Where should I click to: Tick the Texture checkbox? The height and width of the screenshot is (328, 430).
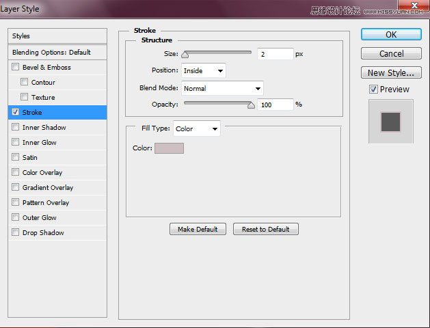pos(24,97)
